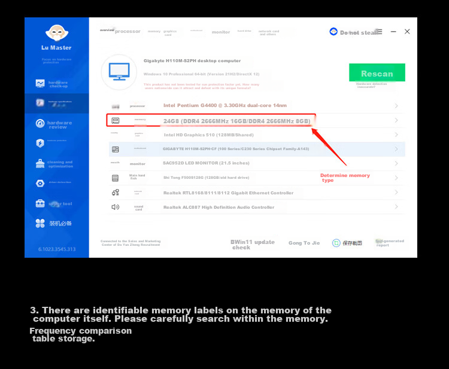The height and width of the screenshot is (369, 449).
Task: Expand the Realtek RTL8168 Ethernet row chevron
Action: click(x=396, y=192)
